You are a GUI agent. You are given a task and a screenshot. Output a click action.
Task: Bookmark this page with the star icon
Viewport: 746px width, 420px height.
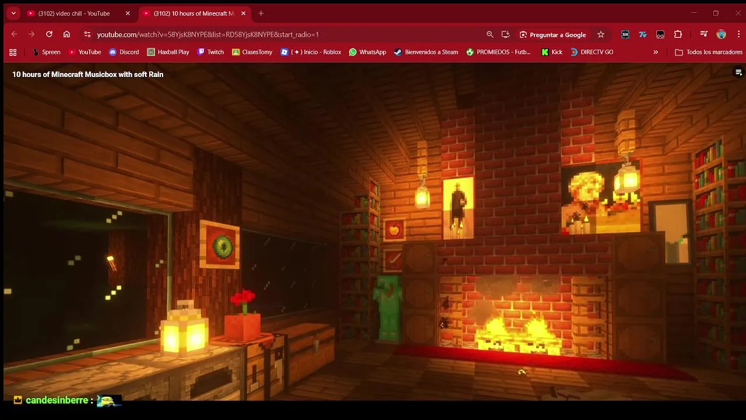tap(601, 34)
